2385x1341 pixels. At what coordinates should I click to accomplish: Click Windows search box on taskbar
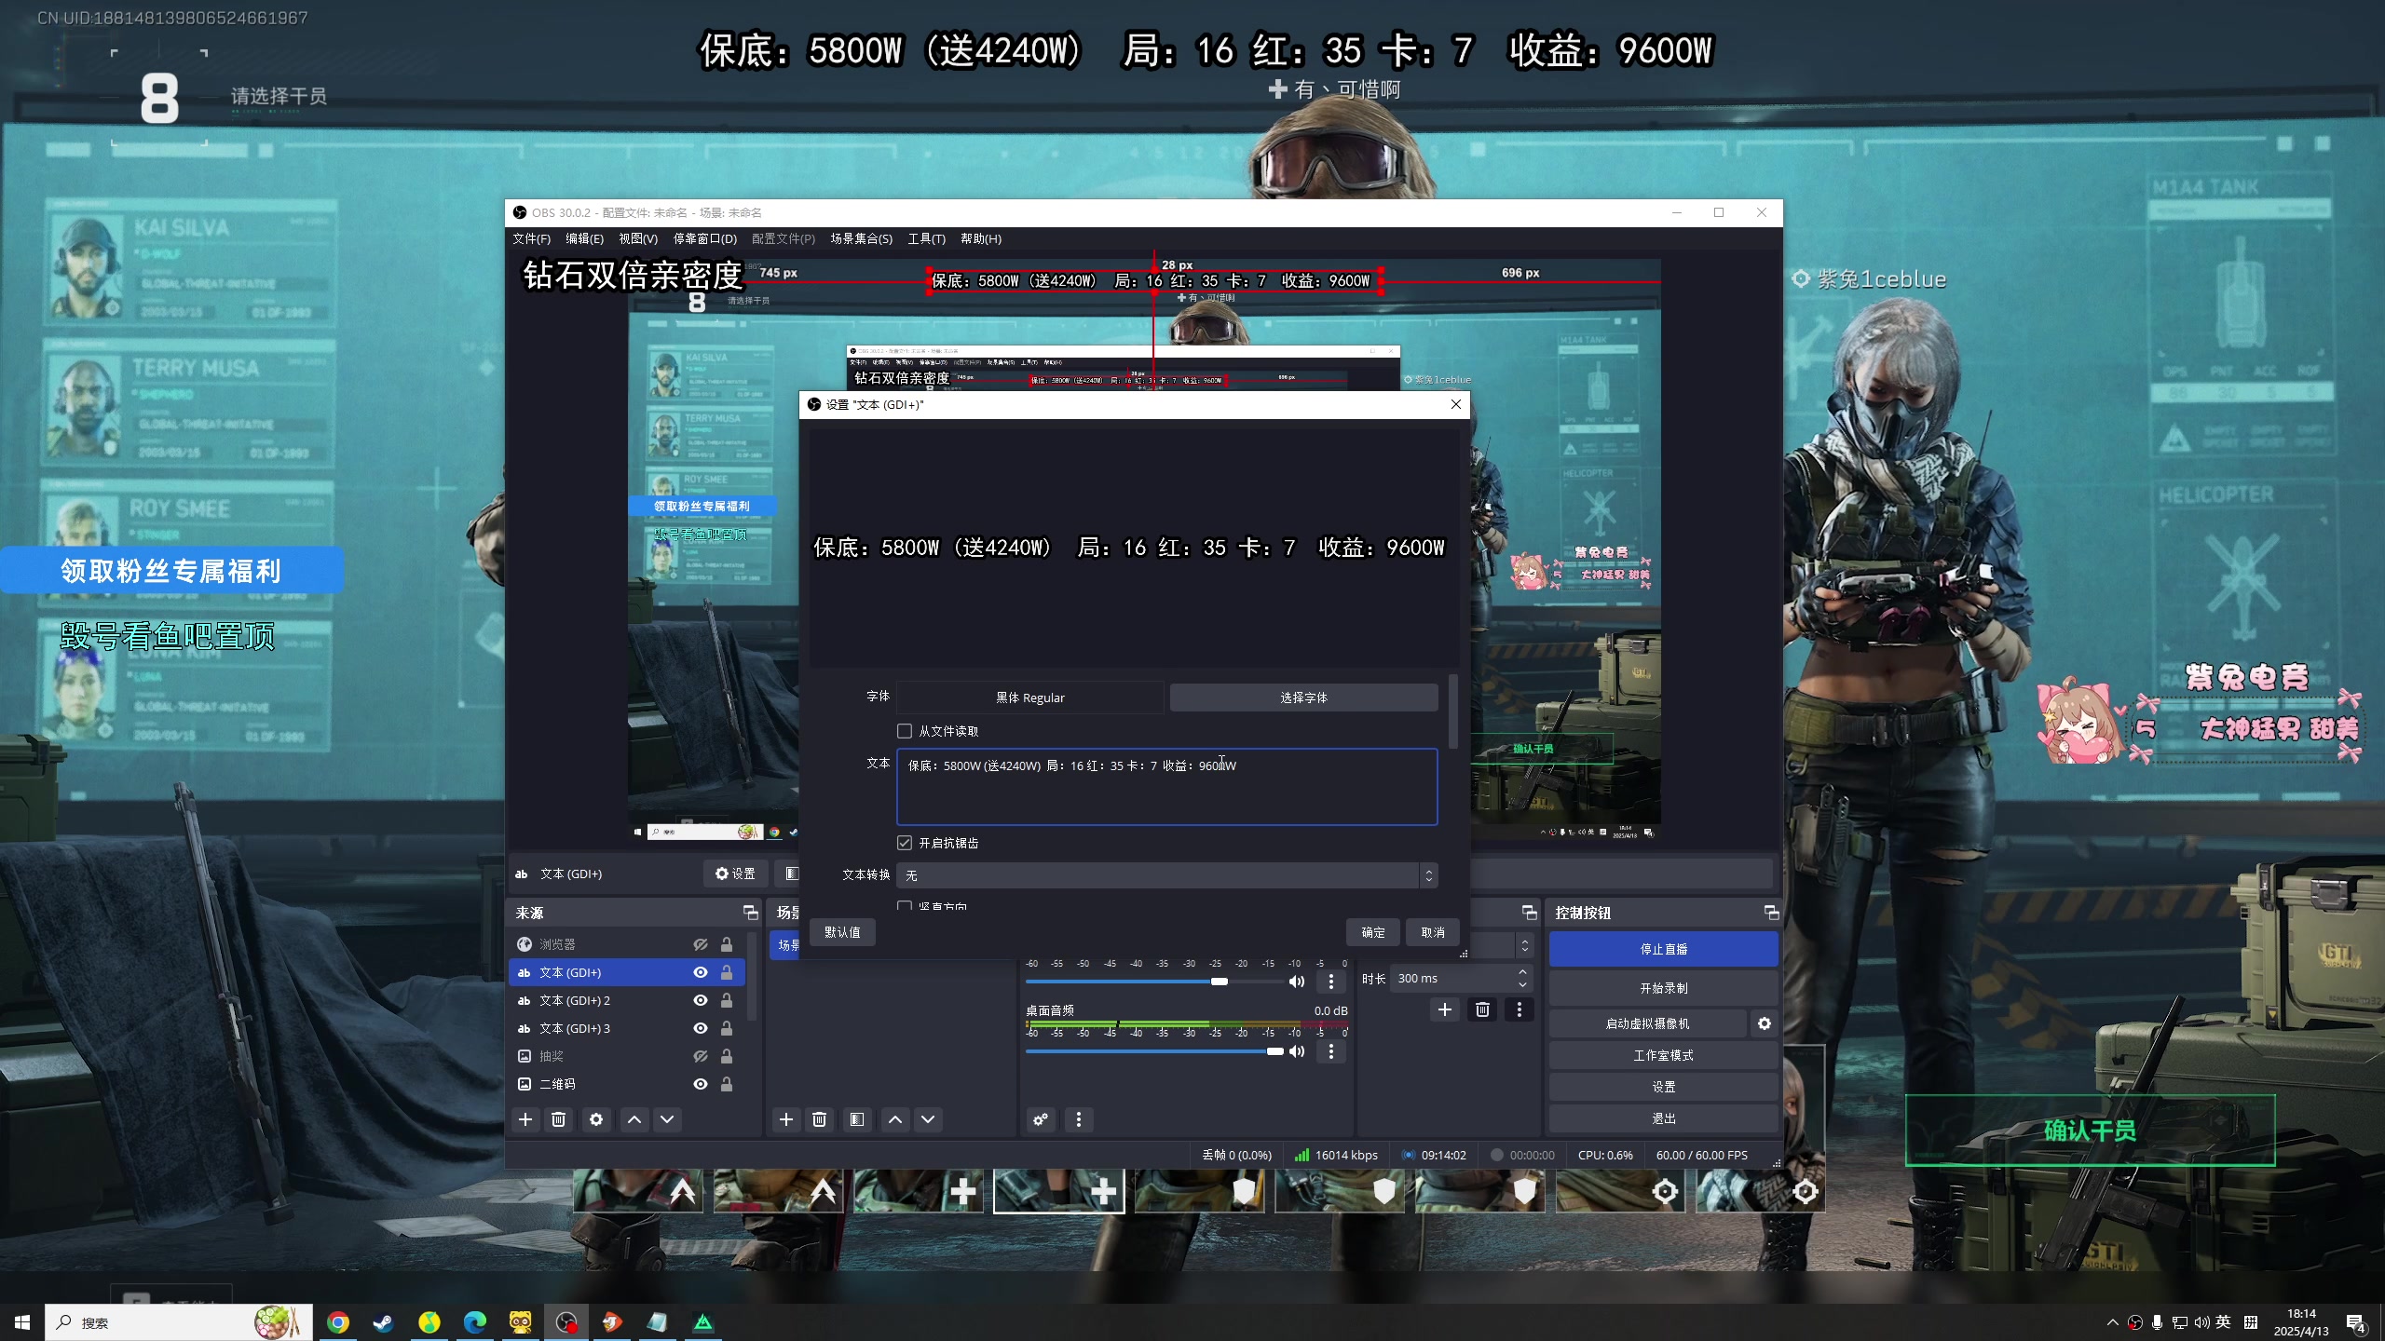pyautogui.click(x=179, y=1322)
